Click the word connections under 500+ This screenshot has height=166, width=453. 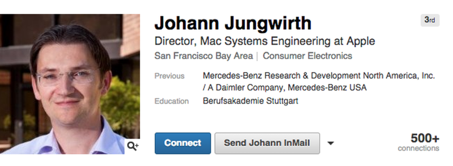point(418,148)
